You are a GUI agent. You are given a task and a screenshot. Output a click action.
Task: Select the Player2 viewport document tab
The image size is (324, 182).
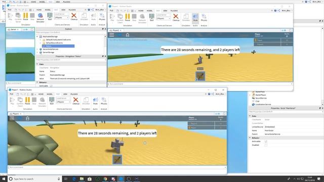tap(115, 30)
